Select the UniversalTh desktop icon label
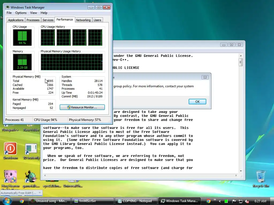 point(73,186)
